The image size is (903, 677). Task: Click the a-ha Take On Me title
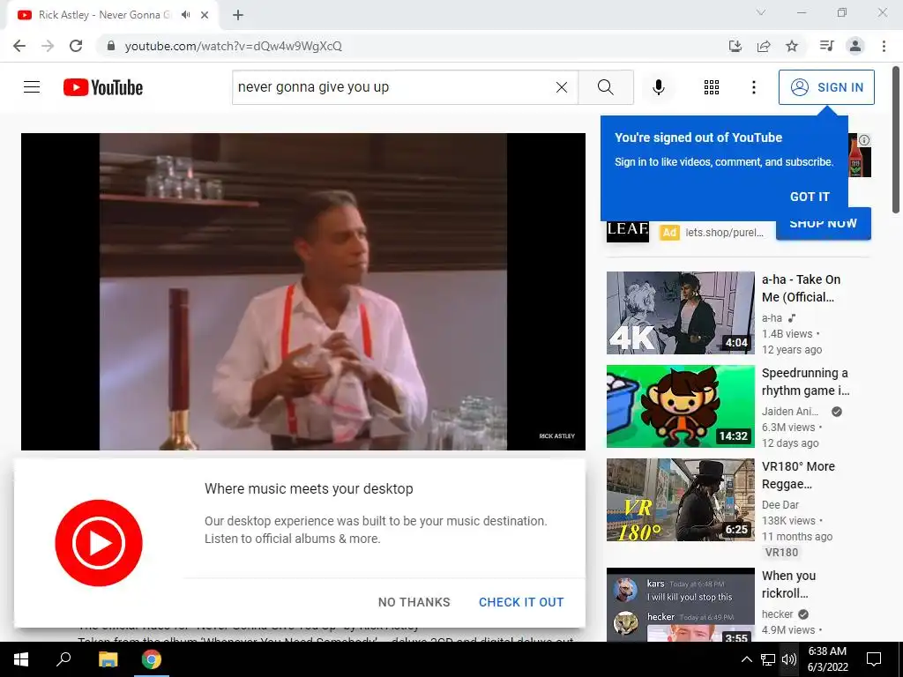[x=801, y=288]
